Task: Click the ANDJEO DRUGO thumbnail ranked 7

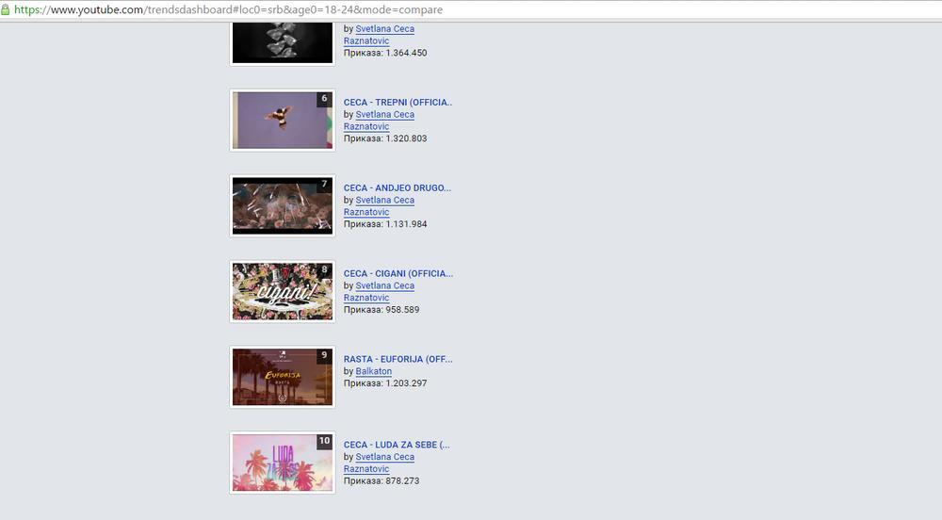Action: pos(282,205)
